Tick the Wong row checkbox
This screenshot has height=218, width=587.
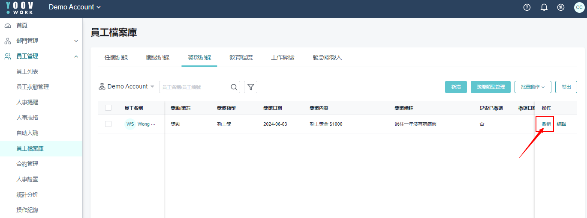coord(108,124)
